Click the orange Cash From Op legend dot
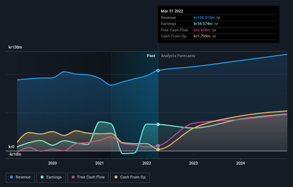This screenshot has height=187, width=293. click(x=116, y=177)
